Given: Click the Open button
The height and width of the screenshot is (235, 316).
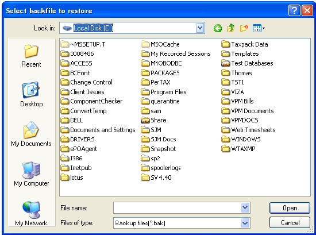Looking at the screenshot, I should (x=290, y=208).
